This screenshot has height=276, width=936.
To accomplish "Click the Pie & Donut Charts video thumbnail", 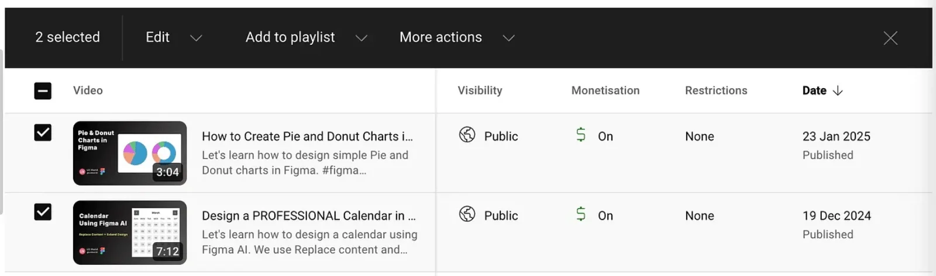I will point(130,153).
